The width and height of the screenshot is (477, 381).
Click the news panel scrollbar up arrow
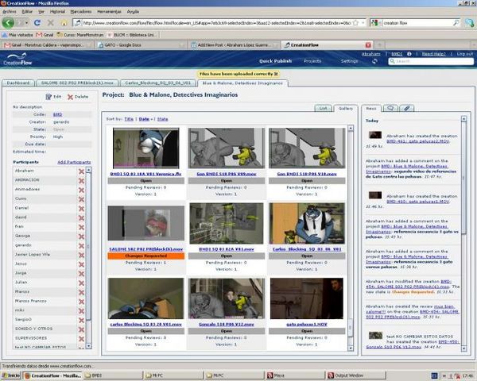[x=463, y=119]
